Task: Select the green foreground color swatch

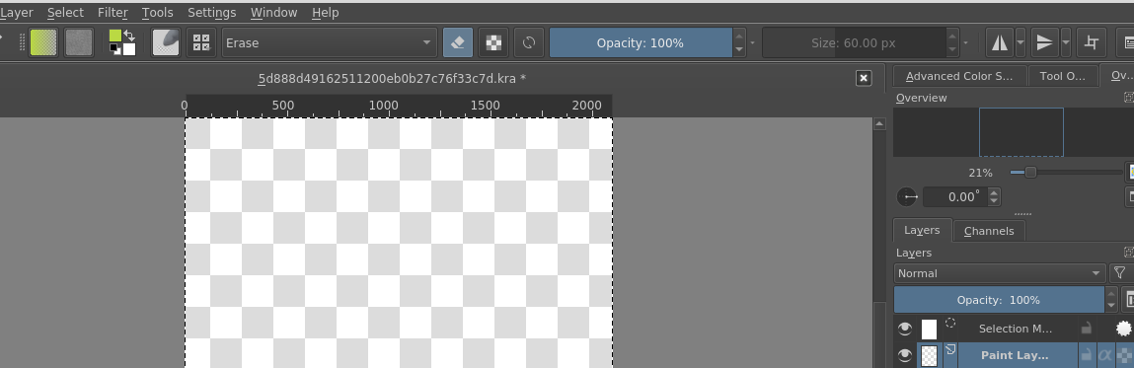Action: pyautogui.click(x=115, y=36)
